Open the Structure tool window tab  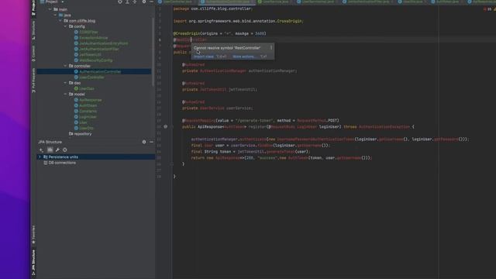pyautogui.click(x=33, y=30)
